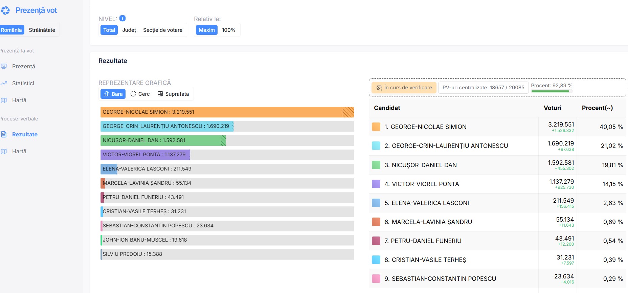Click the Procent 92,89% progress bar

point(551,91)
